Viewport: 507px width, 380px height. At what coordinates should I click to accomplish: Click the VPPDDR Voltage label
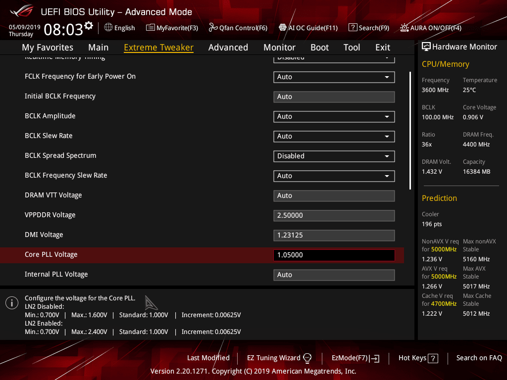tap(50, 215)
